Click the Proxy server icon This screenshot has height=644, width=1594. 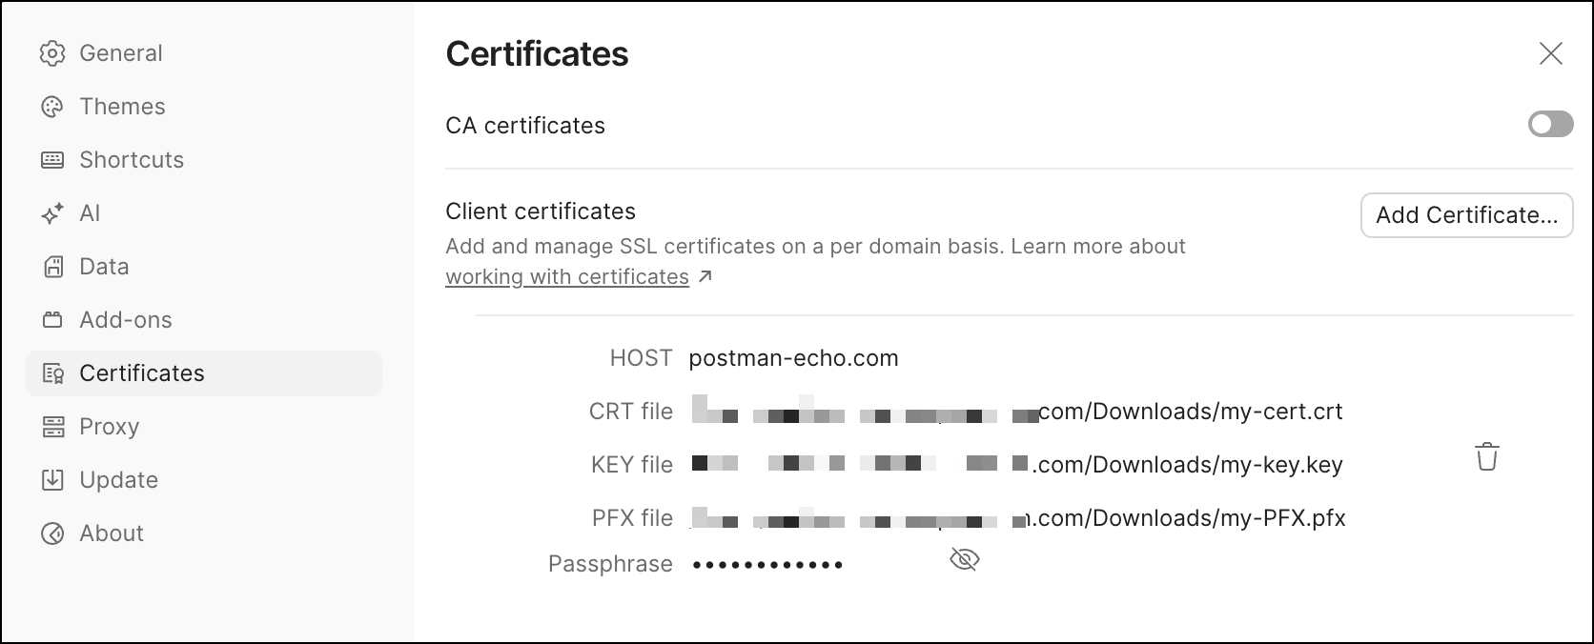click(x=52, y=427)
